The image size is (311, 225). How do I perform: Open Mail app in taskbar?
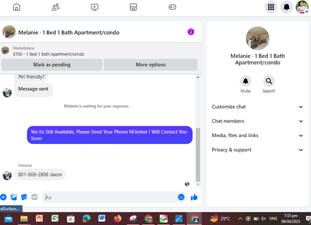8,219
